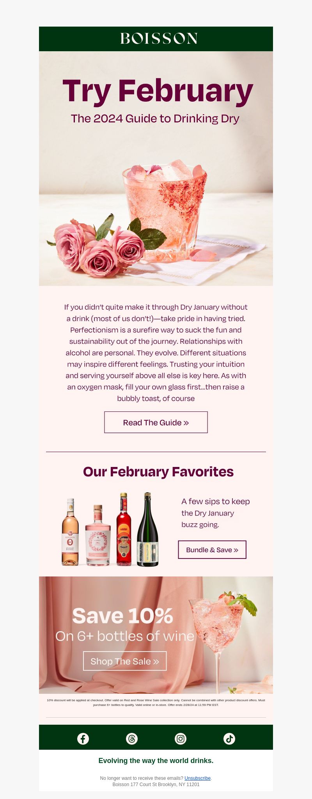
Task: Open the TikTok social icon
Action: 229,739
